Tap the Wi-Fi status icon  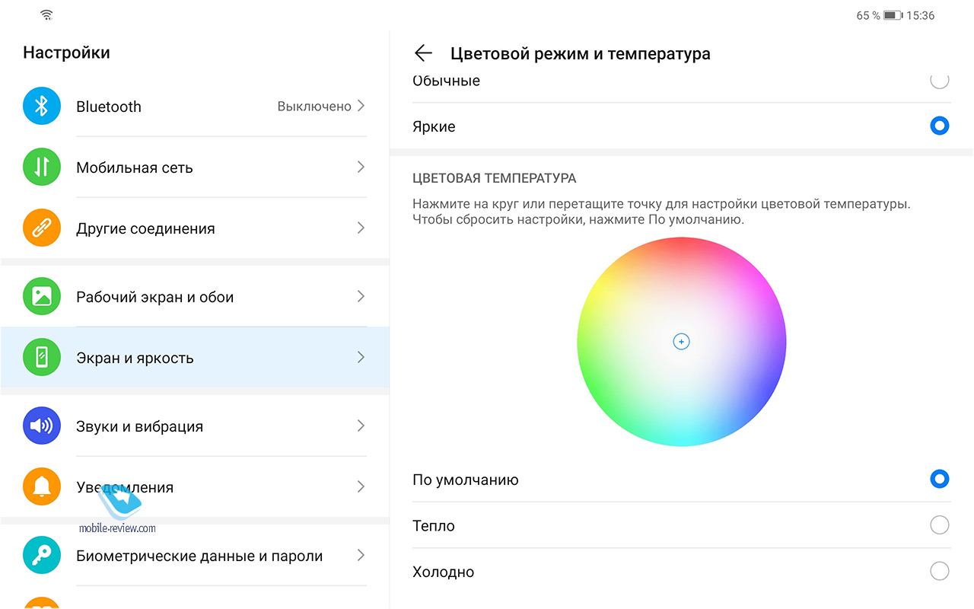(x=47, y=15)
